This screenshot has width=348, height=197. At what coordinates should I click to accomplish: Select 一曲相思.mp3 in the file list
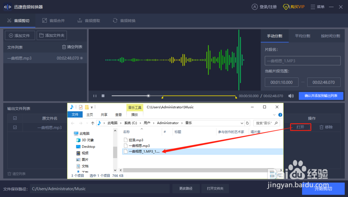45,58
